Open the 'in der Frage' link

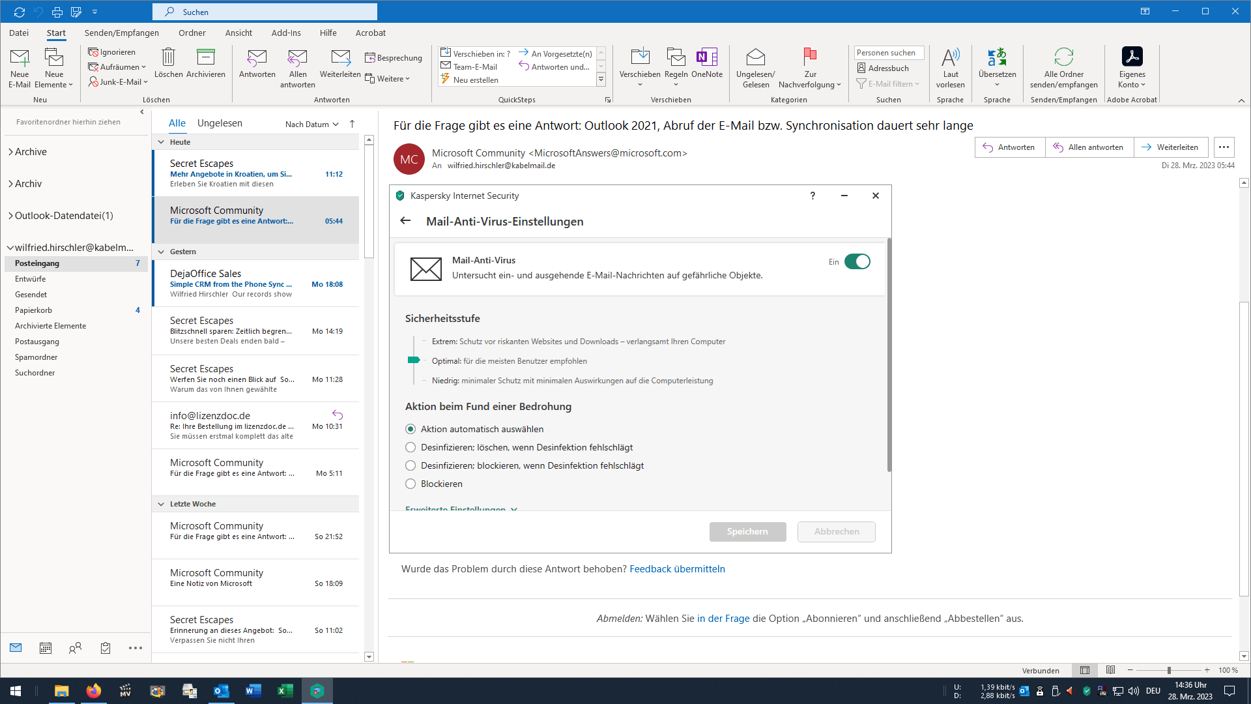click(x=723, y=619)
